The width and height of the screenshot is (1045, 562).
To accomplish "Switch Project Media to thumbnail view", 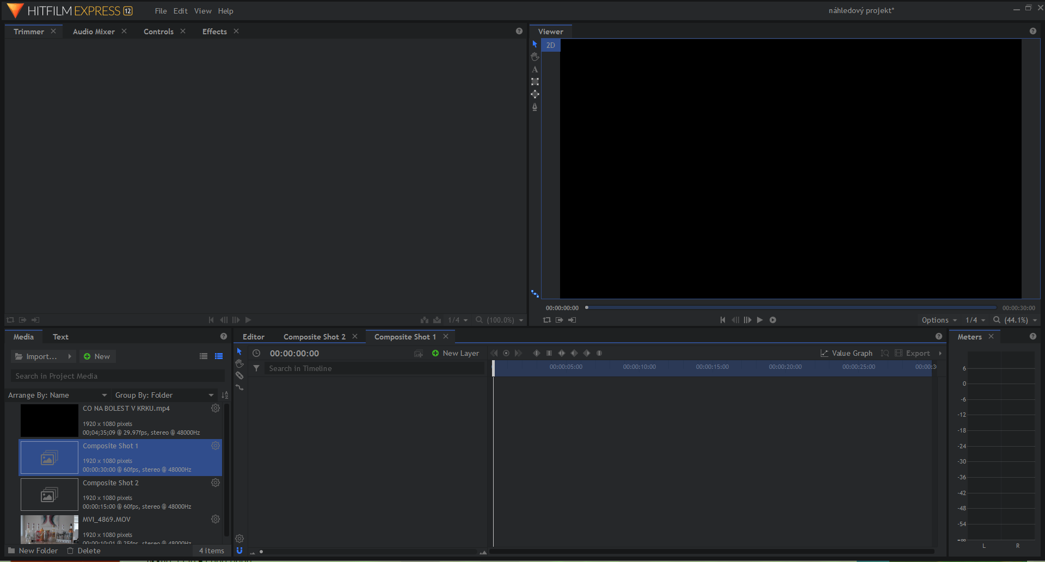I will tap(219, 356).
